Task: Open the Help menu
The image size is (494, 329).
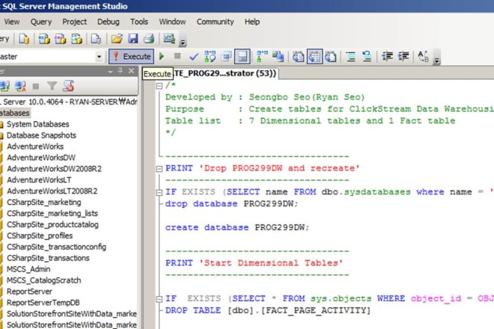Action: point(252,22)
